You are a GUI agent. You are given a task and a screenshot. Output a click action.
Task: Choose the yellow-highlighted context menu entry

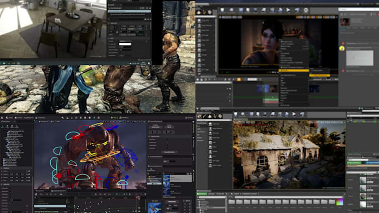(294, 71)
